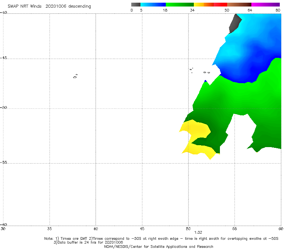284x249 pixels.
Task: Click the color bar label '34'
Action: (x=192, y=10)
